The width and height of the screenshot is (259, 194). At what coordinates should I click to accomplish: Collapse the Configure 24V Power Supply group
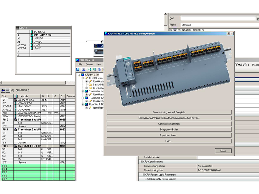click(x=146, y=179)
